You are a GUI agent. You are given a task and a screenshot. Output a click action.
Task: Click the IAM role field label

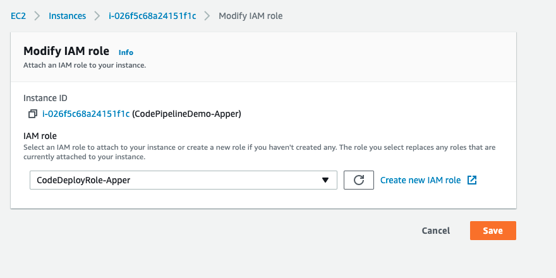(x=41, y=135)
